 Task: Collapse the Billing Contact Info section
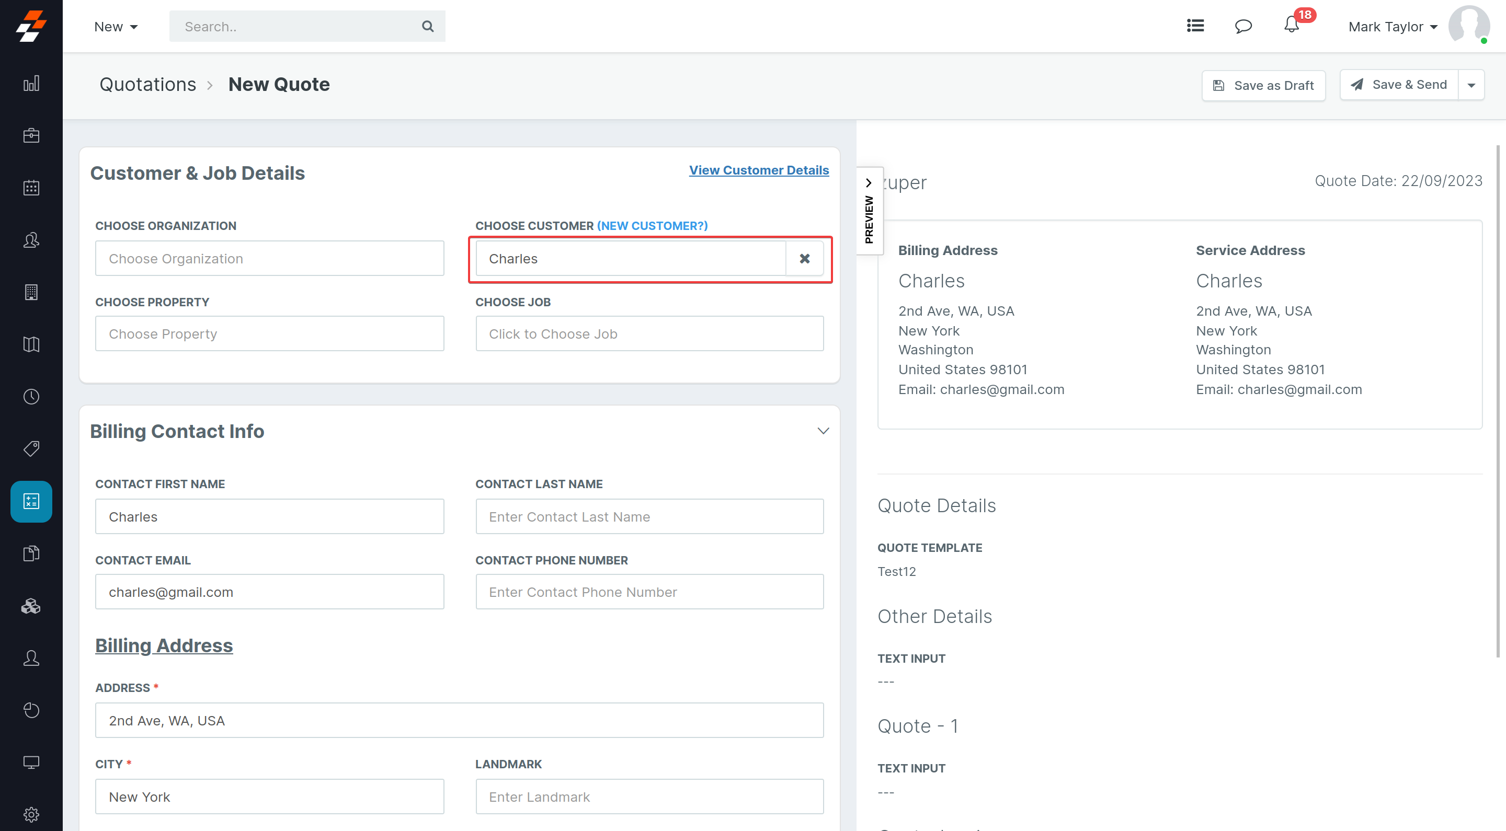(x=823, y=431)
